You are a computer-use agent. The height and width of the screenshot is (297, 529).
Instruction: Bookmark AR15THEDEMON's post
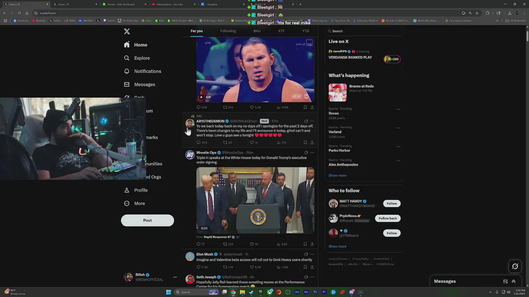tap(305, 142)
